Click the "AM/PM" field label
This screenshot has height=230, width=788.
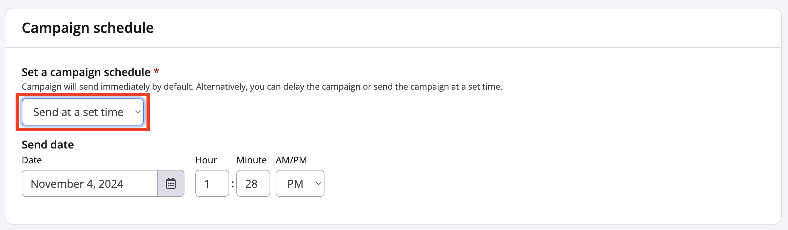tap(291, 160)
